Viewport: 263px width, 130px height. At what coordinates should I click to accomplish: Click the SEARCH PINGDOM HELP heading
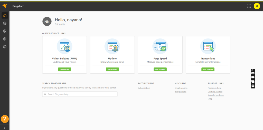click(54, 83)
